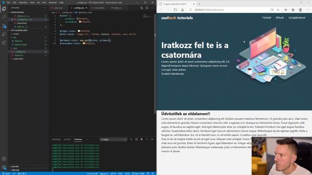The height and width of the screenshot is (175, 312).
Task: Click the feedback icon in the status bar
Action: [148, 174]
